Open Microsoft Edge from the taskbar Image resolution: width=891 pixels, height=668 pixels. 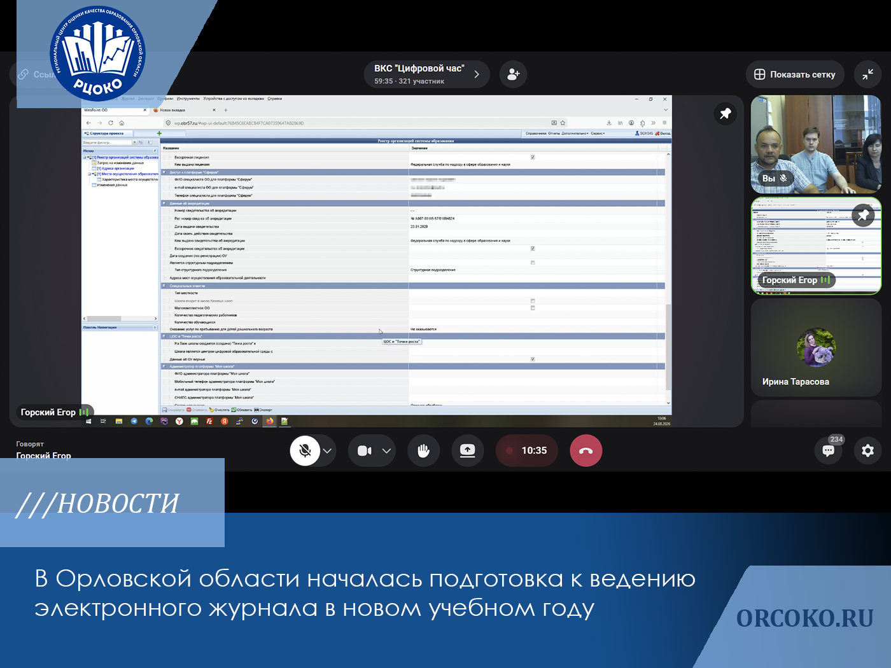[149, 421]
